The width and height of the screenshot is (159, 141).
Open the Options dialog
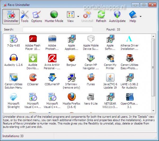pos(37,16)
